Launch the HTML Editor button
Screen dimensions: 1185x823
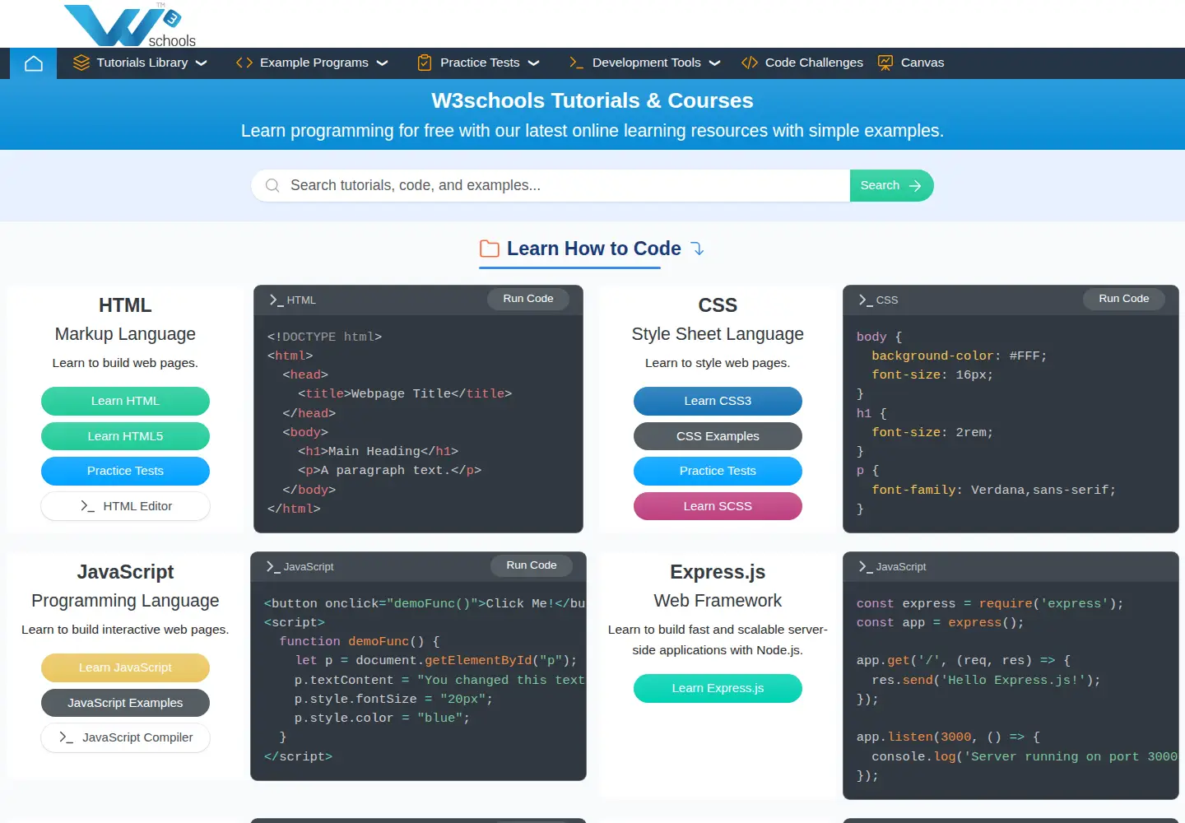pyautogui.click(x=125, y=506)
